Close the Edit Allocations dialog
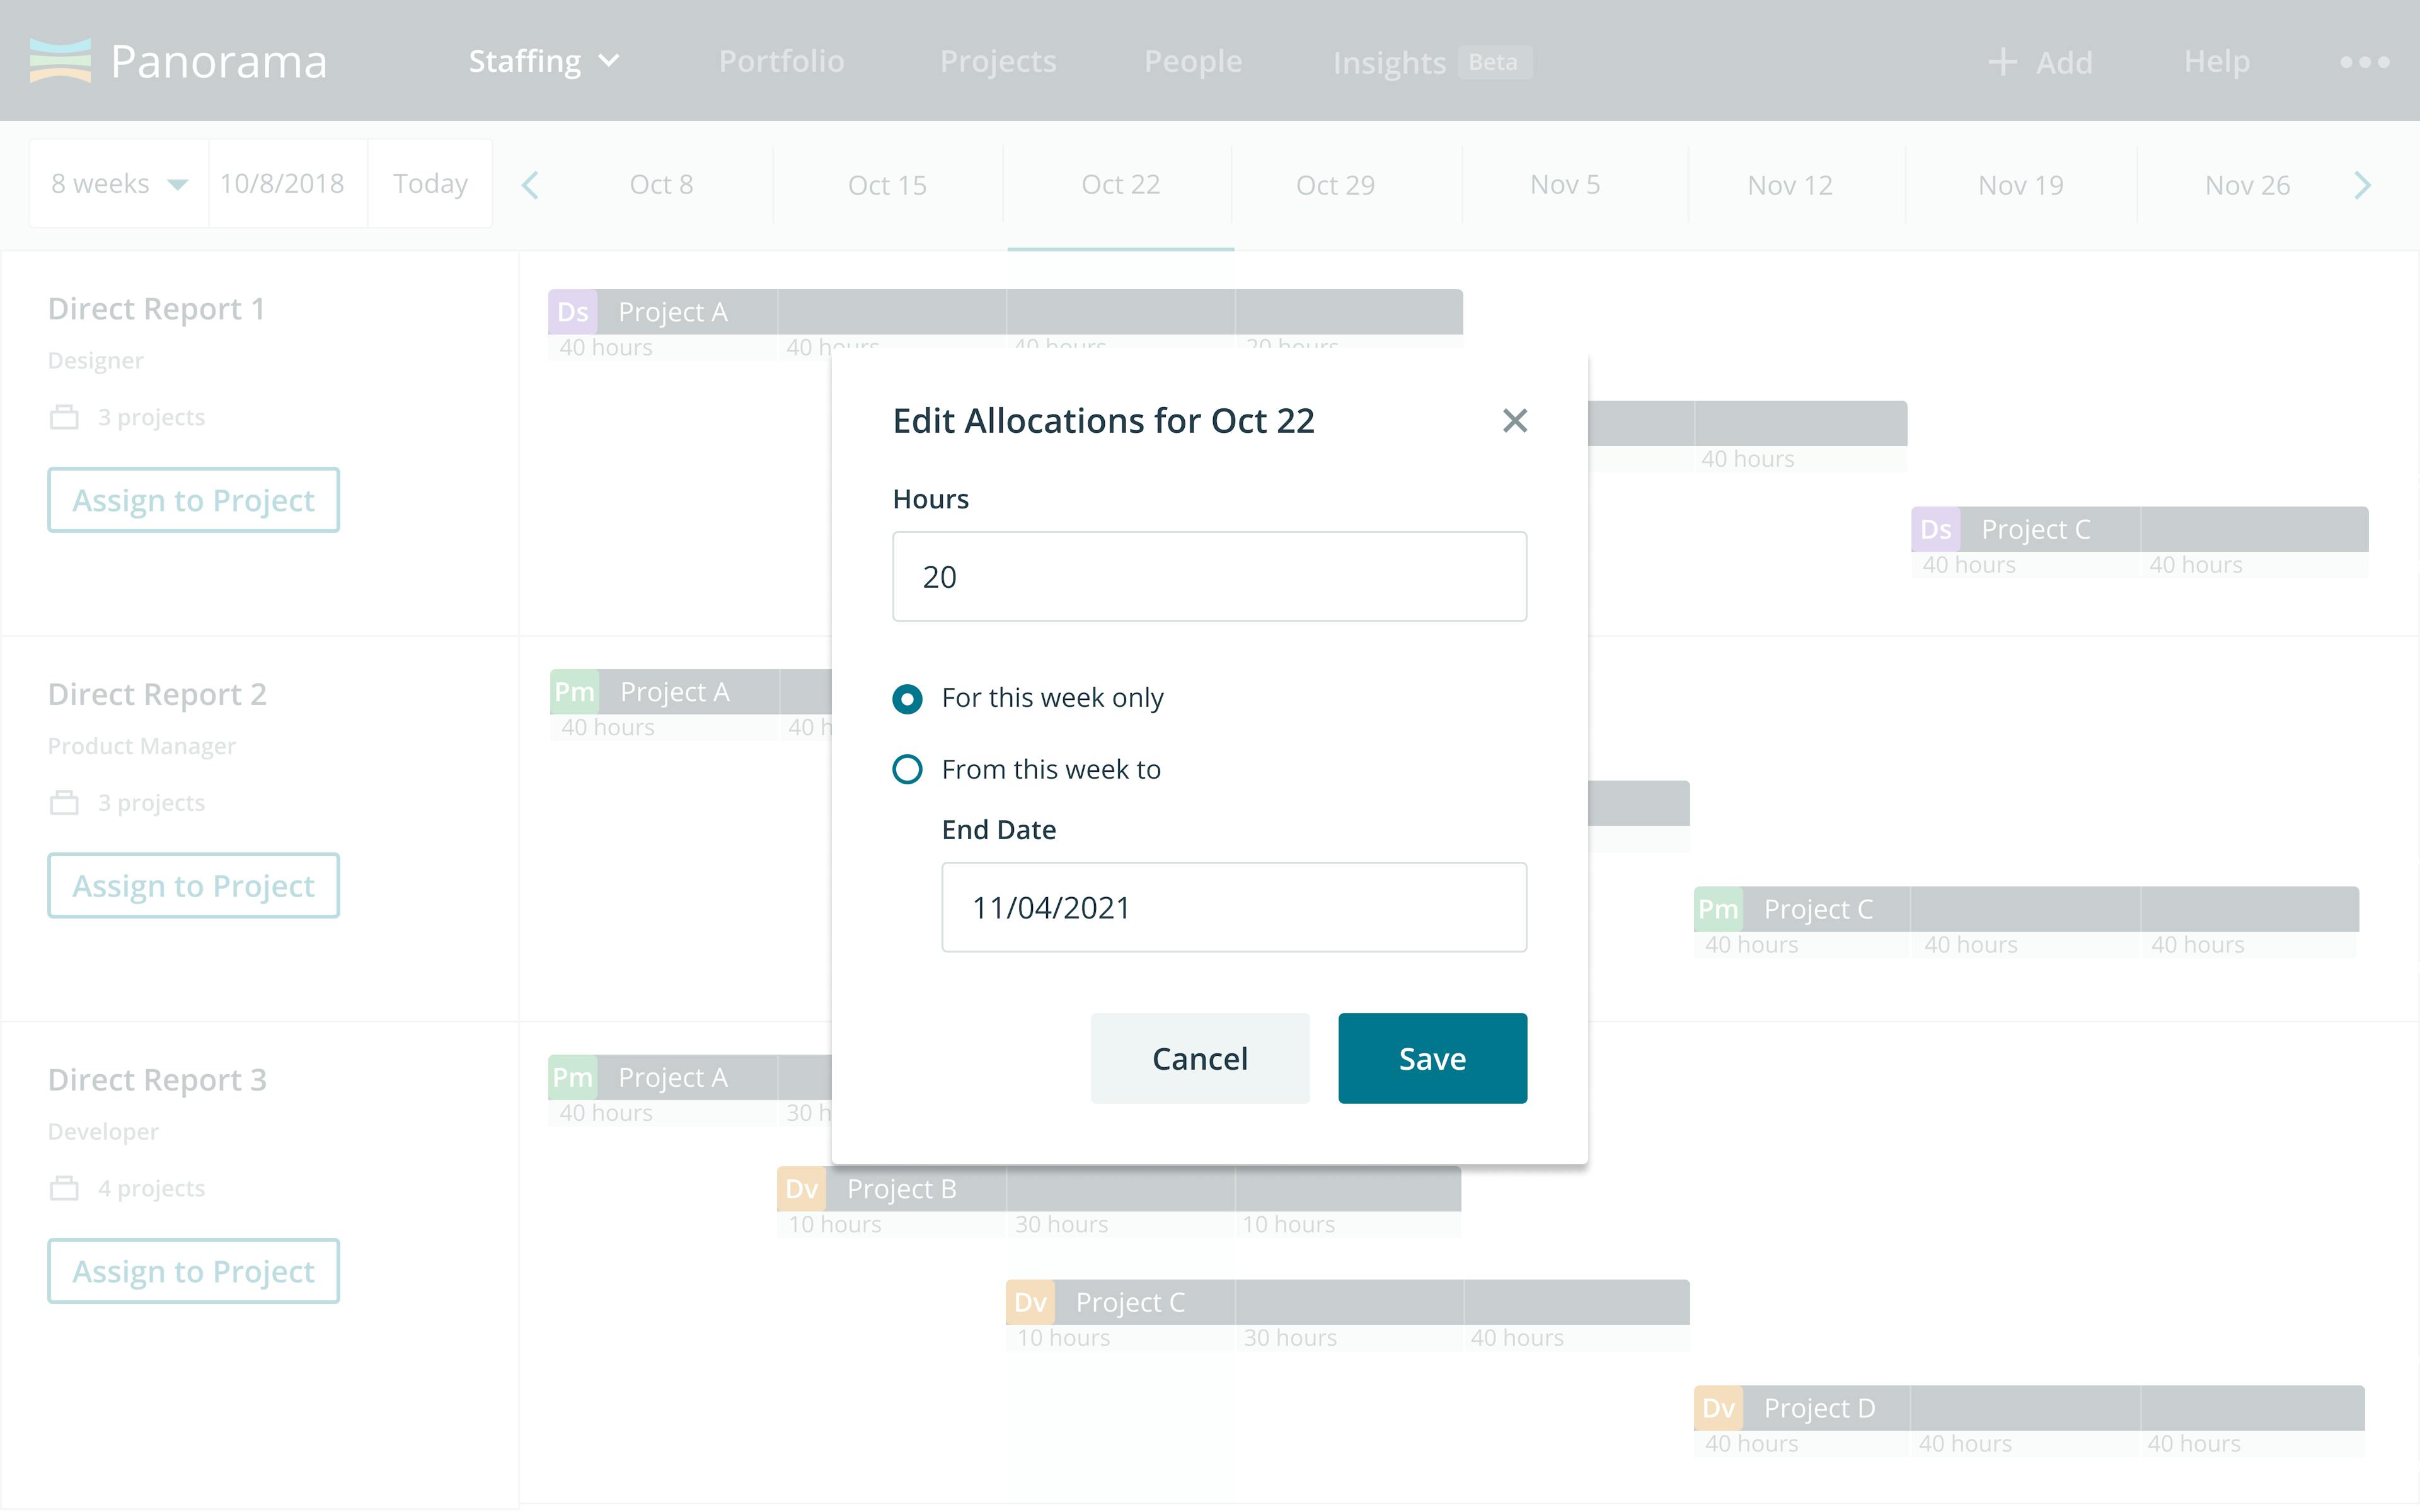The height and width of the screenshot is (1512, 2420). pyautogui.click(x=1515, y=421)
